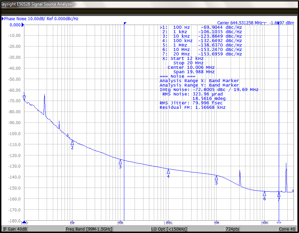299x233 pixels.
Task: Click the band marker stop triangle at bottom
Action: tap(279, 222)
